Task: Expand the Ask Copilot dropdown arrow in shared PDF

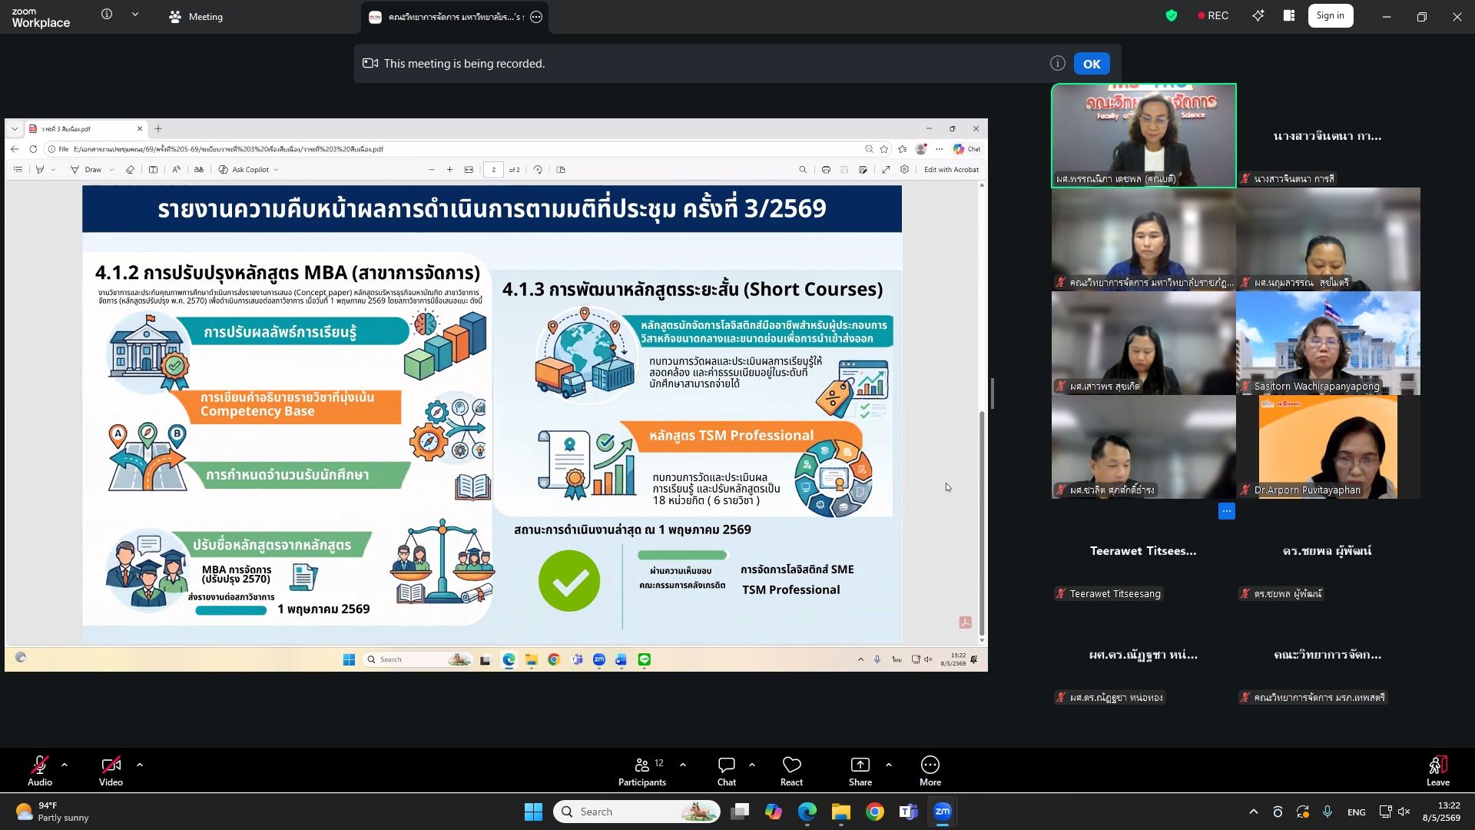Action: click(x=276, y=170)
